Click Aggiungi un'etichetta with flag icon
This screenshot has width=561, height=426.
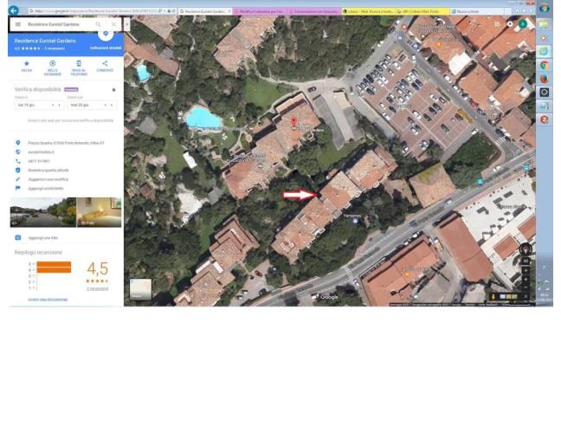pos(46,189)
